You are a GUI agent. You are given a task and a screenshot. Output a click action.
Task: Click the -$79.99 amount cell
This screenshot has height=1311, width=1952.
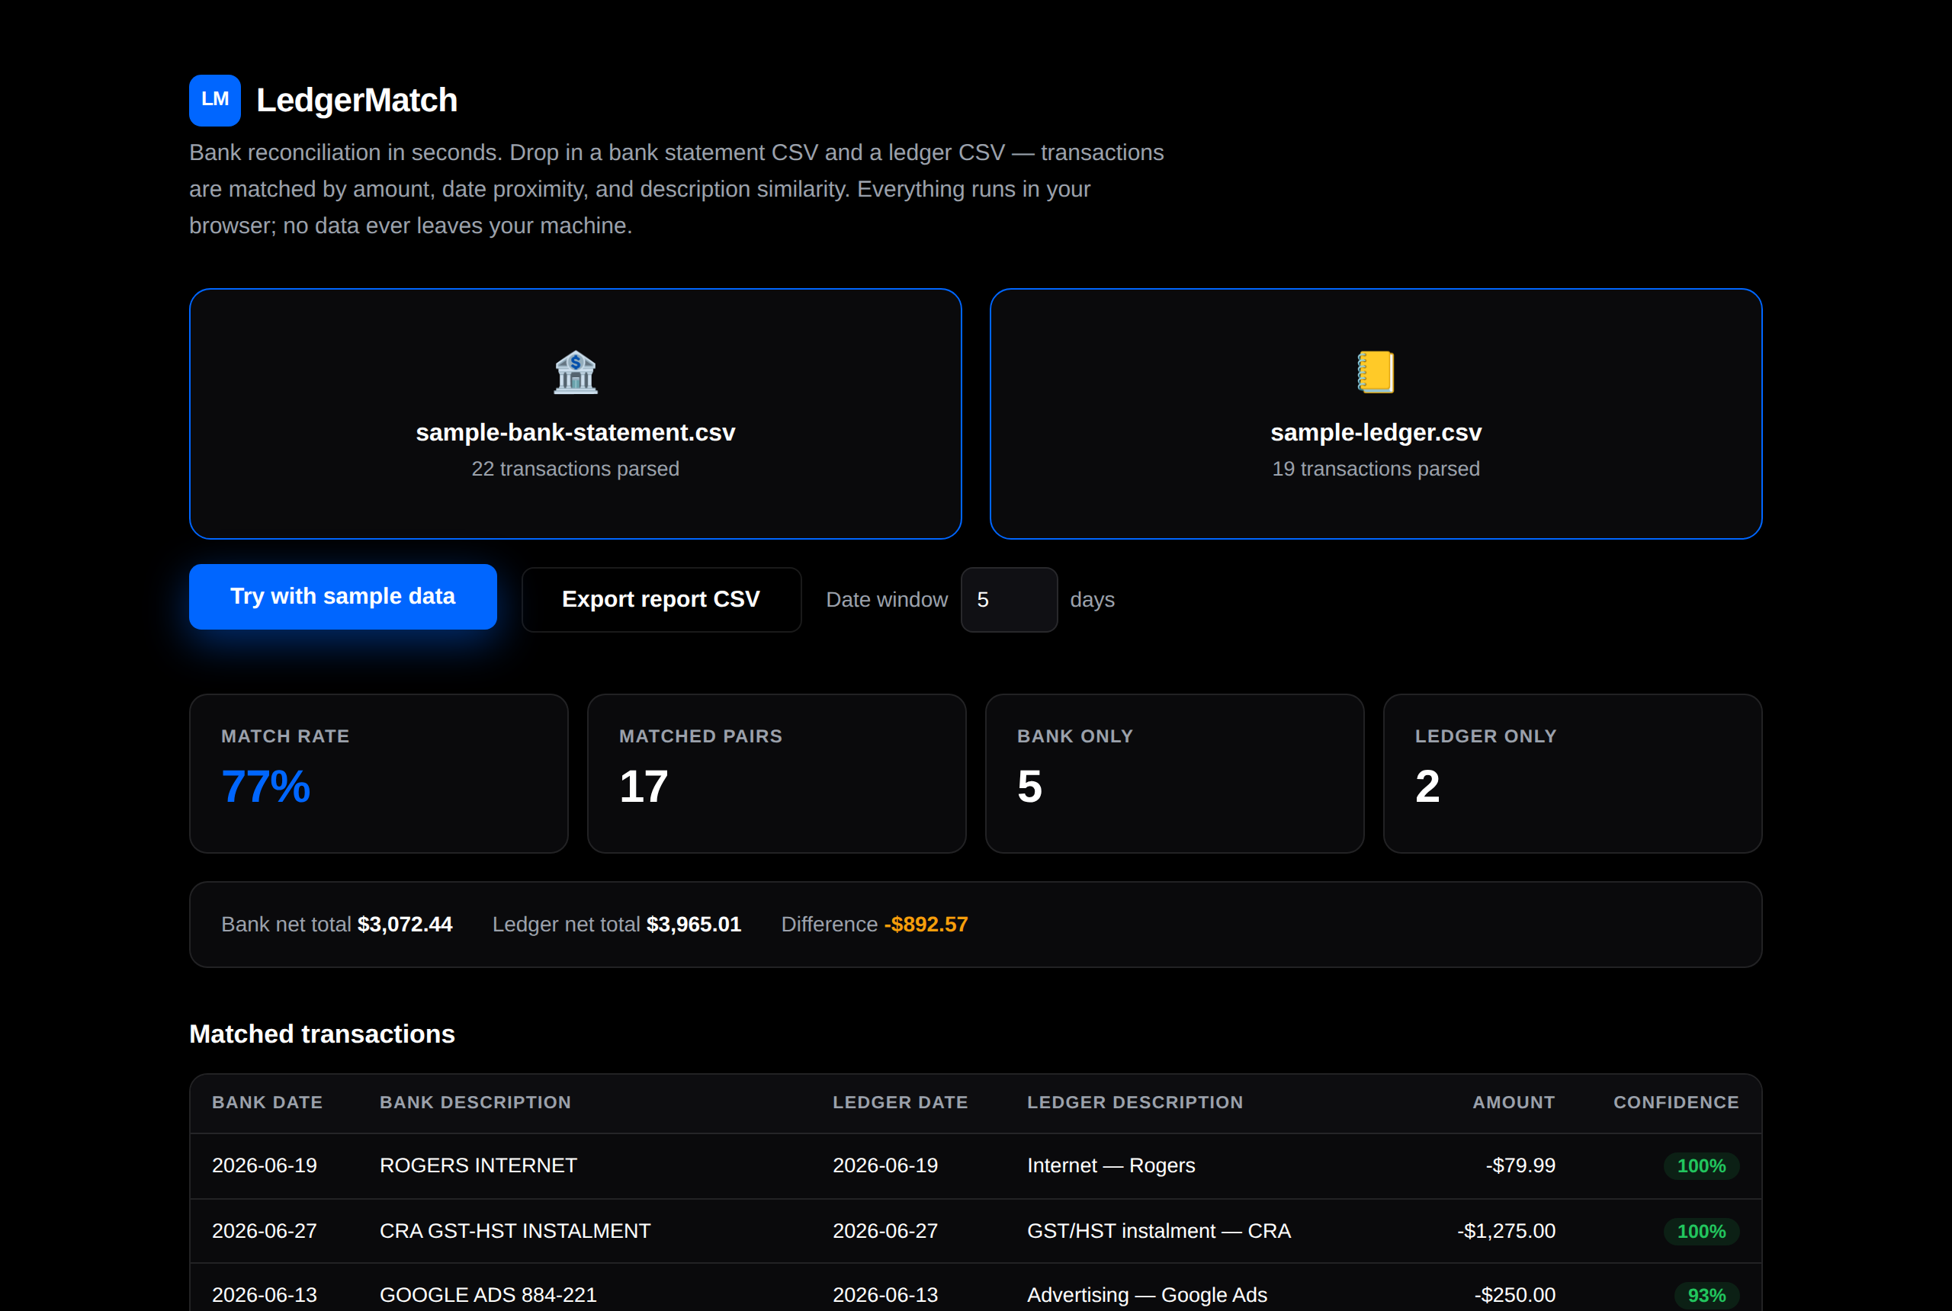(x=1520, y=1165)
